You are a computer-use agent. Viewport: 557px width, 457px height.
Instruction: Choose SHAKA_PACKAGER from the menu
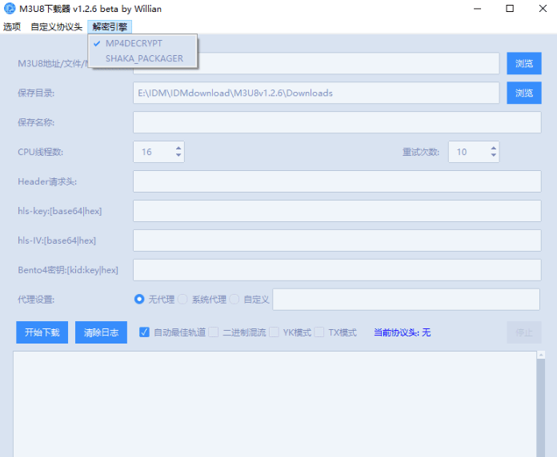144,58
